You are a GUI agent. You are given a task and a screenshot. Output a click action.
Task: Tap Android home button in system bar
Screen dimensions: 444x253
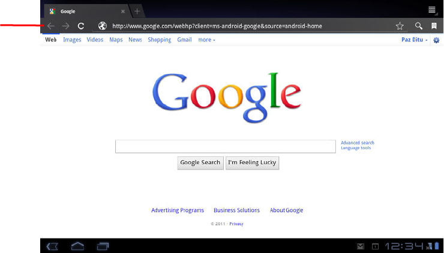point(77,246)
